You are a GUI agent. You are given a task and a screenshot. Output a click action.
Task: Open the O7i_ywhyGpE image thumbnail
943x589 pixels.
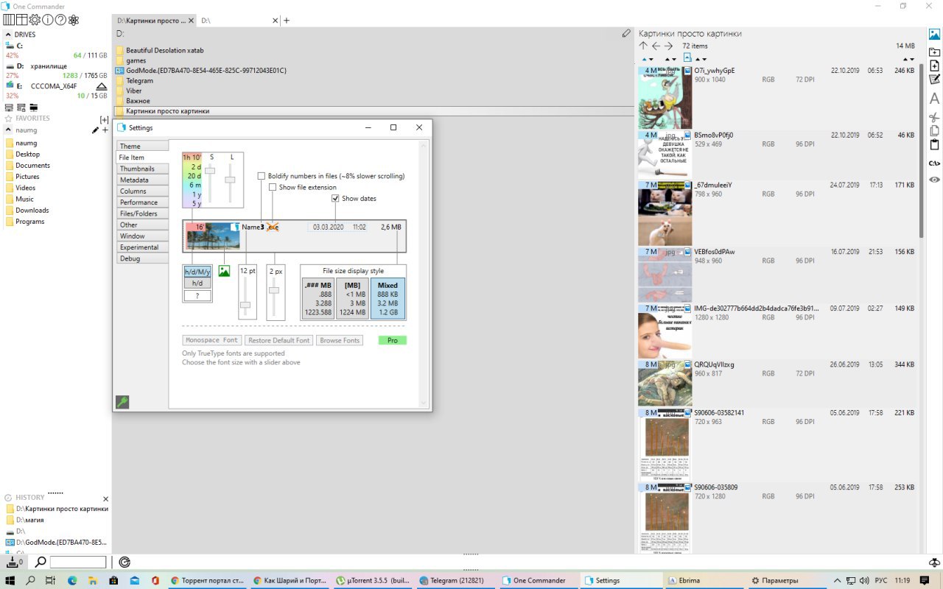[x=665, y=96]
